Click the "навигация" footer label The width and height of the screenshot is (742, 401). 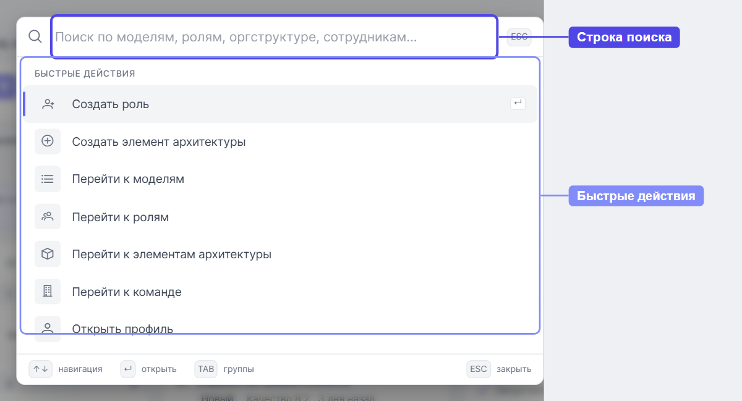tap(80, 369)
